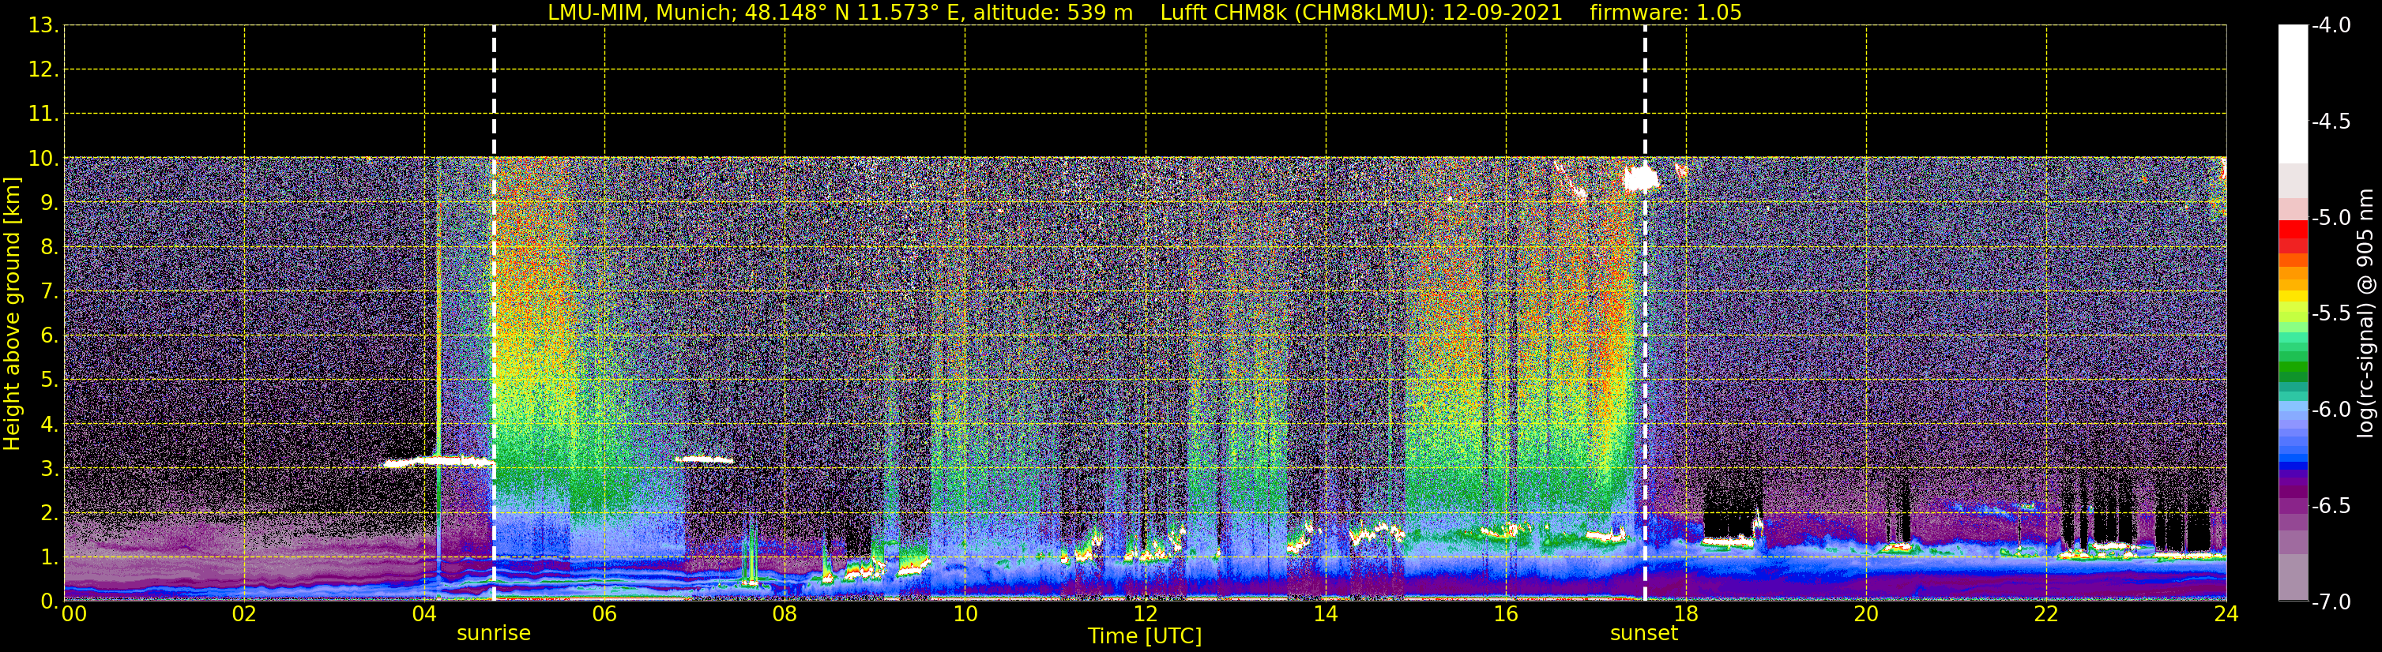Click the white cloud layer before sunrise at 3 km
Screen dimensions: 2382x652
[438, 461]
